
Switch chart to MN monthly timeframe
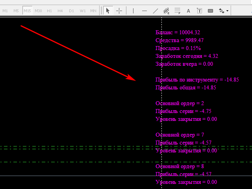[x=93, y=11]
